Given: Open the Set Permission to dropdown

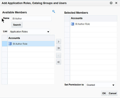Looking at the screenshot, I should click(x=100, y=85).
